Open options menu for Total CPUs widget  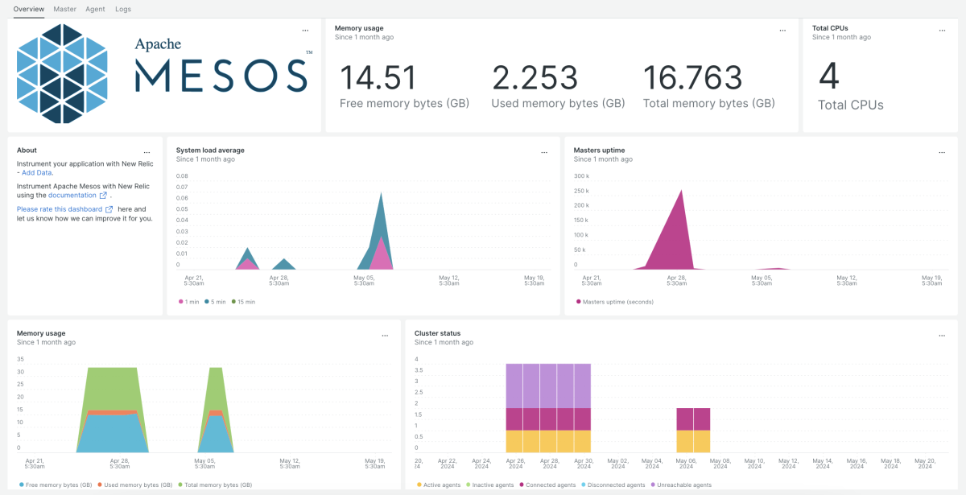[942, 30]
